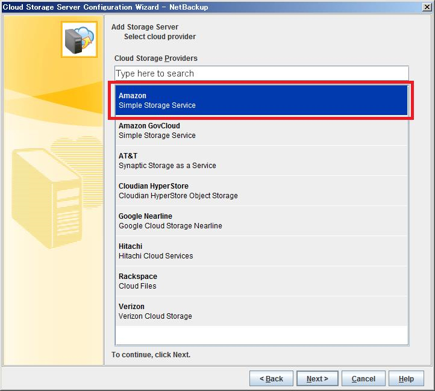The width and height of the screenshot is (435, 391).
Task: Close the NetBackup wizard window
Action: point(427,7)
